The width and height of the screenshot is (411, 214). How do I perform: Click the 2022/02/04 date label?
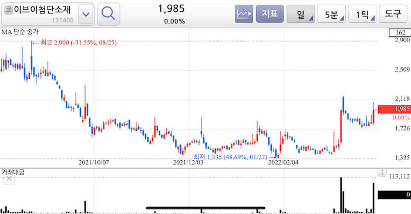[283, 162]
